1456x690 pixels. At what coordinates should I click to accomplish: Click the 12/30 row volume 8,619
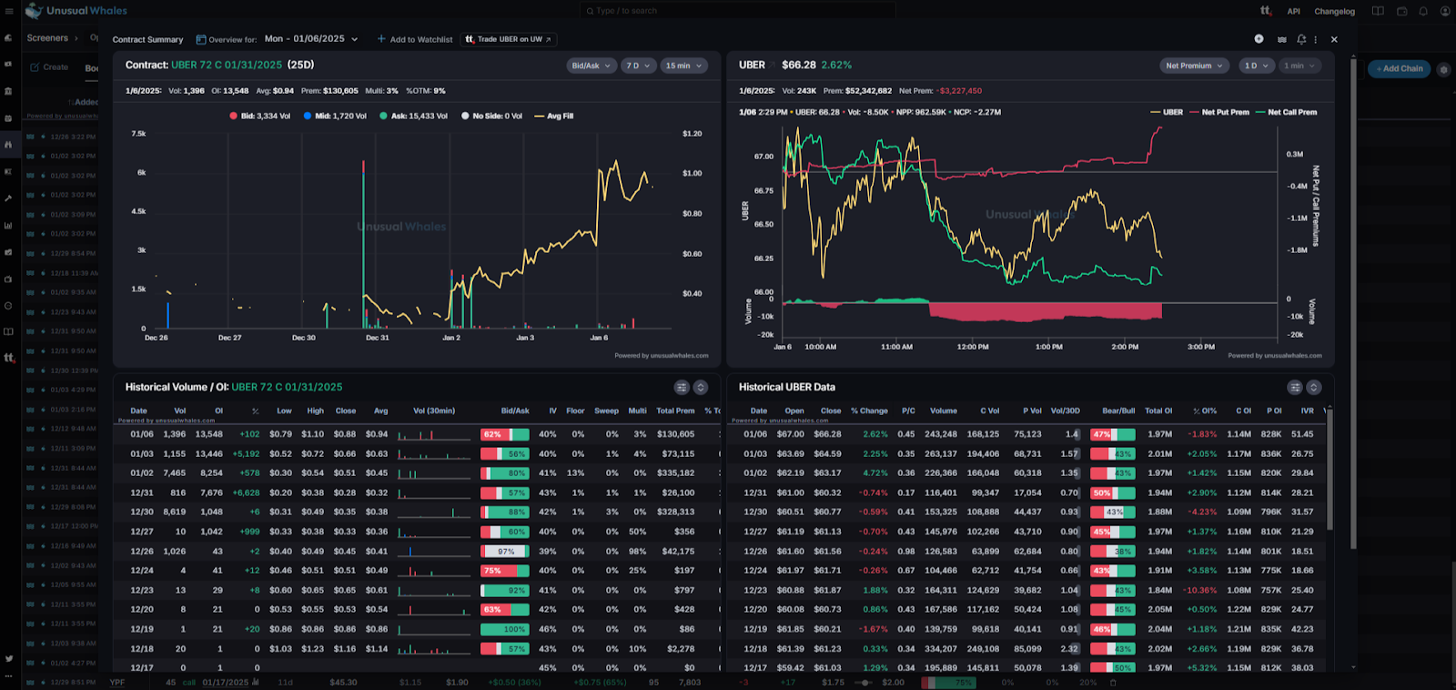tap(174, 512)
